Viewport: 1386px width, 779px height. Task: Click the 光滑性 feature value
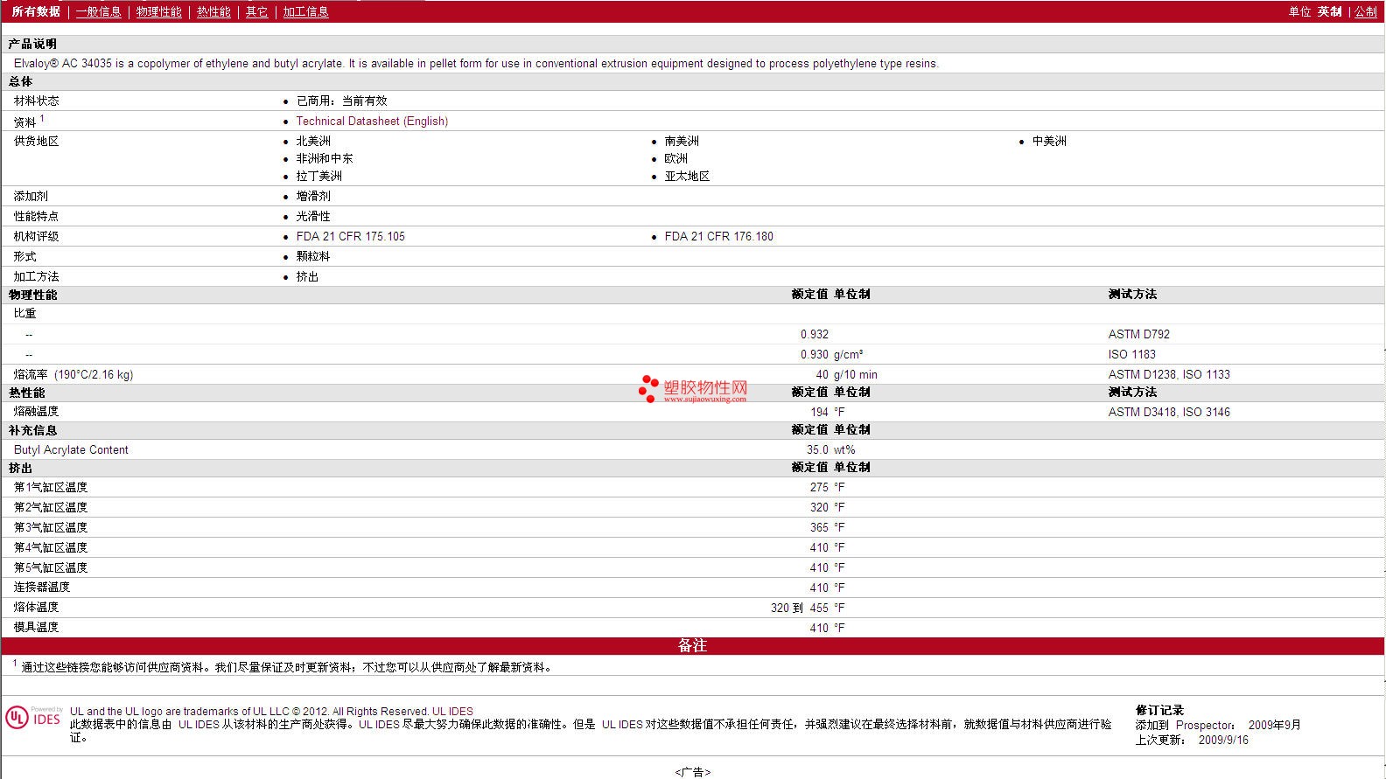point(313,217)
